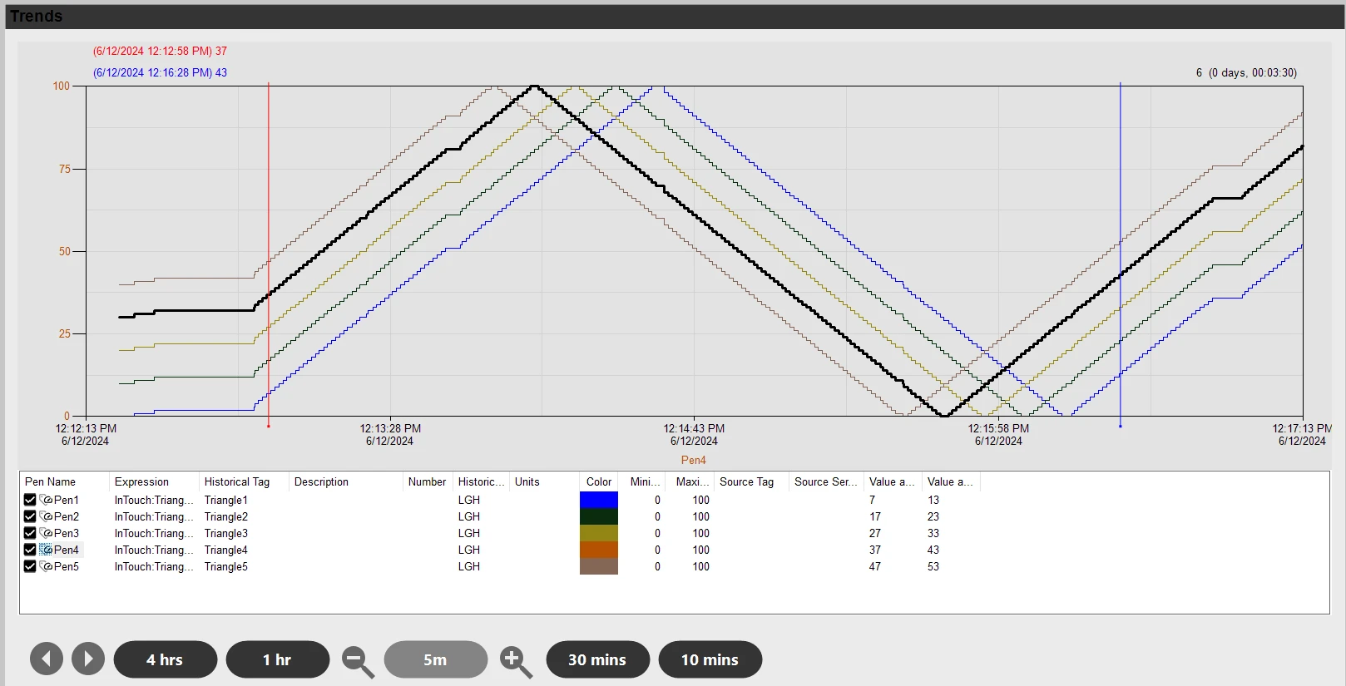Click the dark green Pen2 color swatch
This screenshot has height=686, width=1346.
[599, 516]
